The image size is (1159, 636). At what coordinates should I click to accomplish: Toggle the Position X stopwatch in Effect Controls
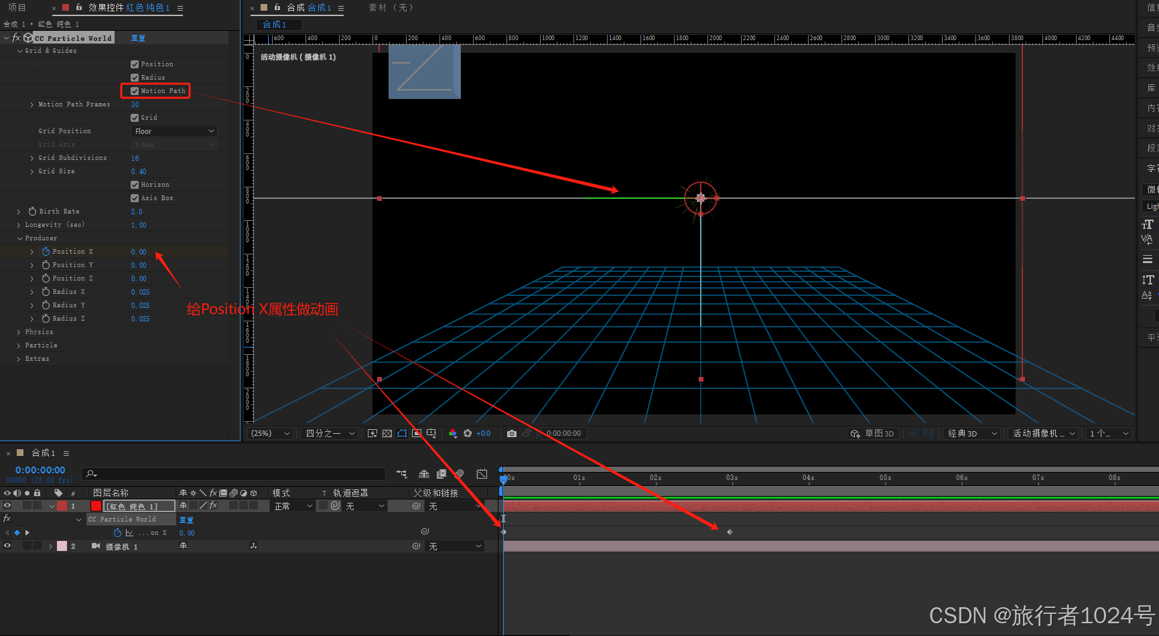[46, 252]
